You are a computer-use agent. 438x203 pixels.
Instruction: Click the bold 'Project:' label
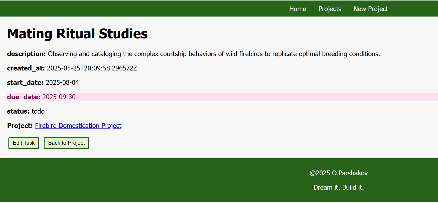[20, 126]
